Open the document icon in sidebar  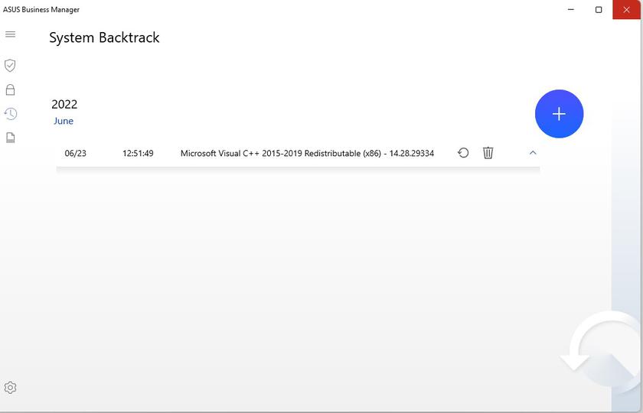tap(10, 138)
